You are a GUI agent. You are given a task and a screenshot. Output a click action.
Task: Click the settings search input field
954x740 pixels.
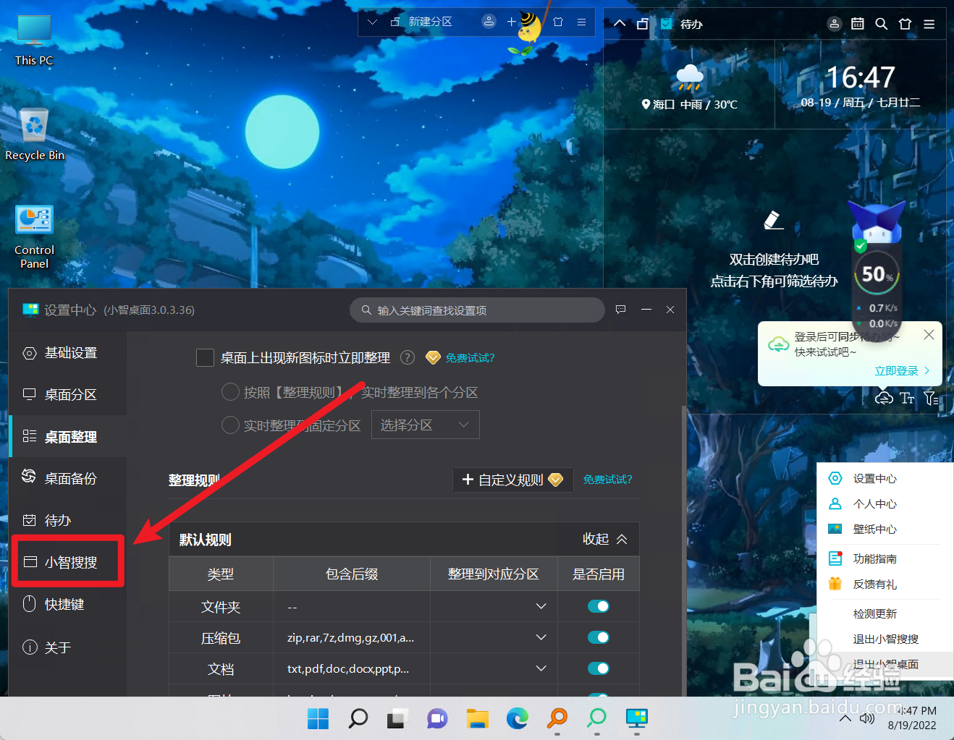[x=477, y=310]
